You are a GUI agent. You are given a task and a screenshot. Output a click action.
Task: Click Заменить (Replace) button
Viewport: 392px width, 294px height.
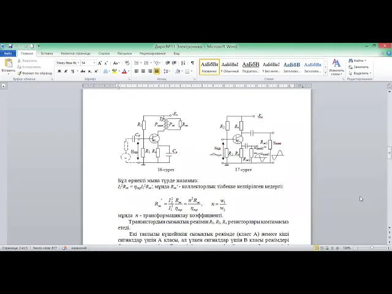point(359,67)
